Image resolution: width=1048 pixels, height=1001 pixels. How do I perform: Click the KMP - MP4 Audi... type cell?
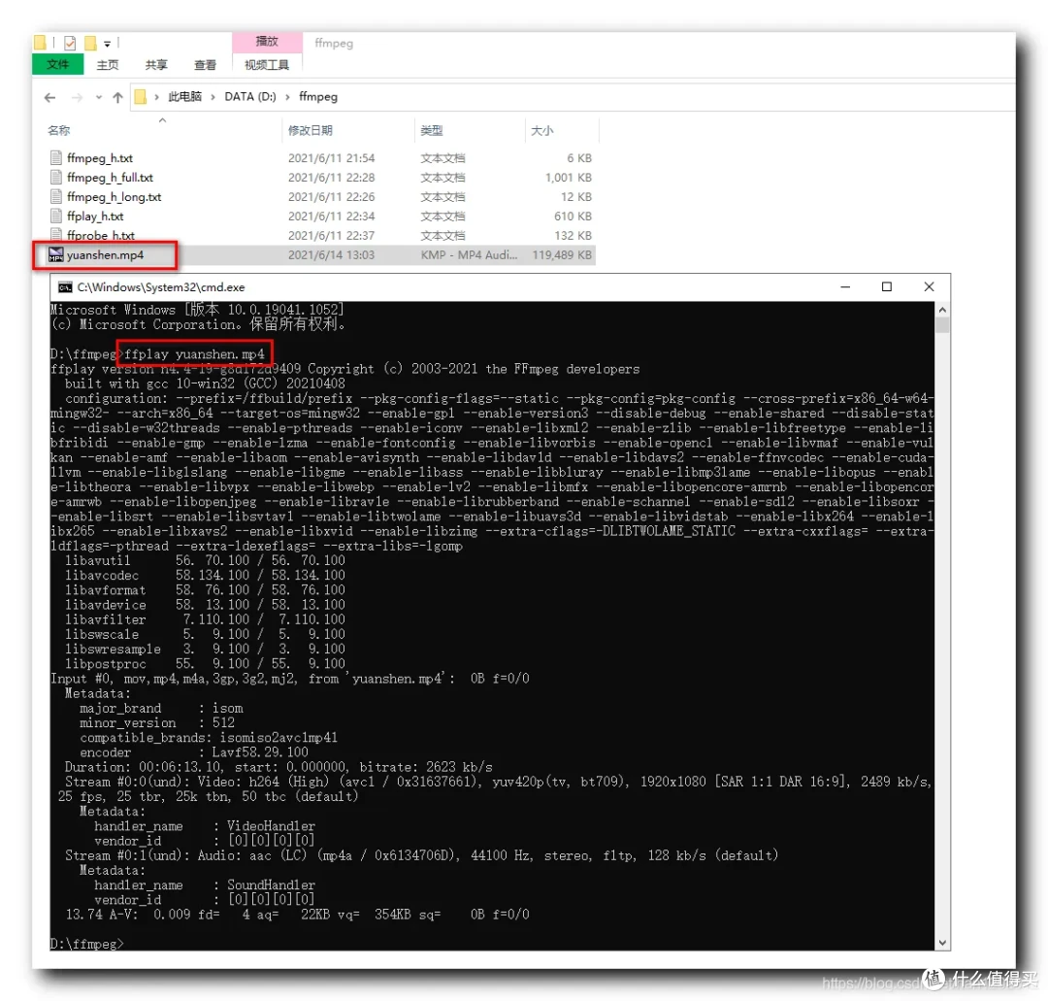[x=469, y=254]
